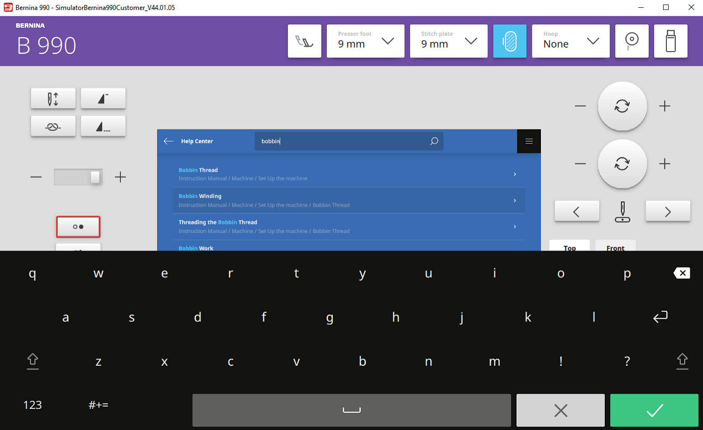Tap the exclamation mark key
The width and height of the screenshot is (703, 430).
(561, 361)
